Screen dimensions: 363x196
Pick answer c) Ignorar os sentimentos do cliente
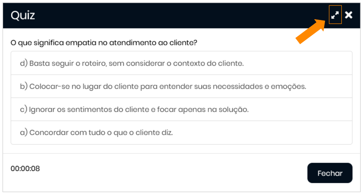[x=134, y=110]
